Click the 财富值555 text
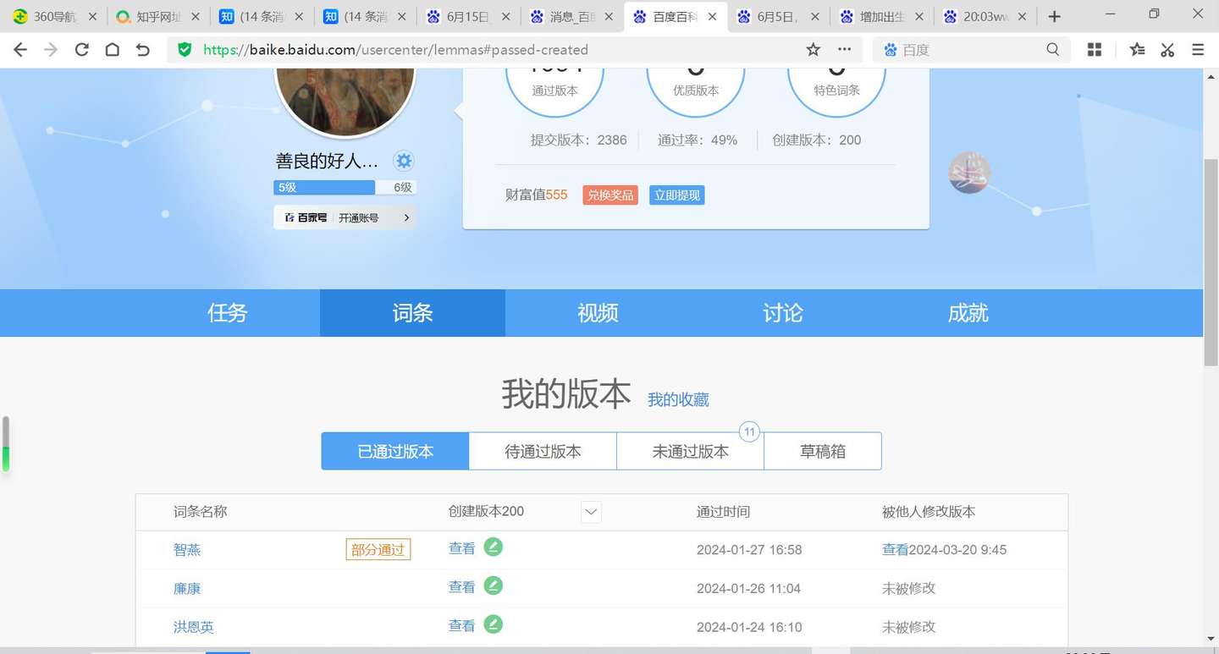Screen dimensions: 1219x654 pos(537,195)
